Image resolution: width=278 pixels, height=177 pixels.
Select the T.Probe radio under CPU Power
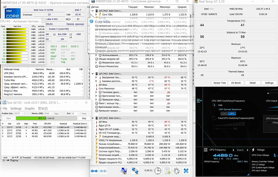click(268, 123)
